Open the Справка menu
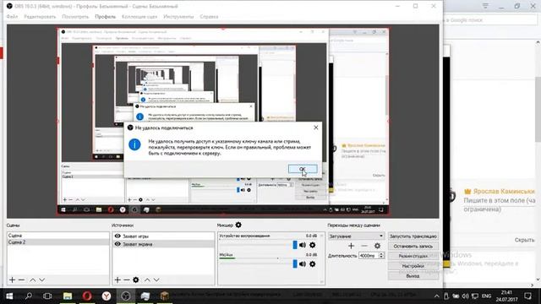This screenshot has height=304, width=541. (209, 17)
